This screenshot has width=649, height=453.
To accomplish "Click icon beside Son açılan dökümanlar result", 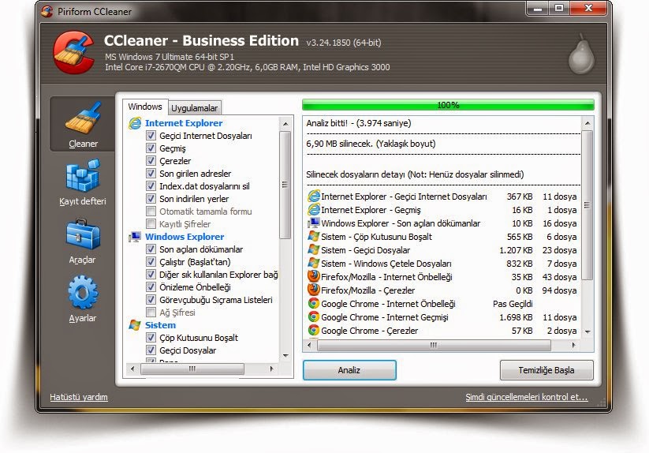I will click(314, 223).
